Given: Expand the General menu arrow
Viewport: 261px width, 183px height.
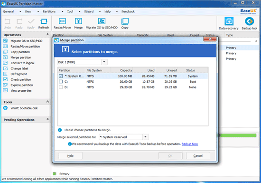Looking at the screenshot, I should pos(20,11).
